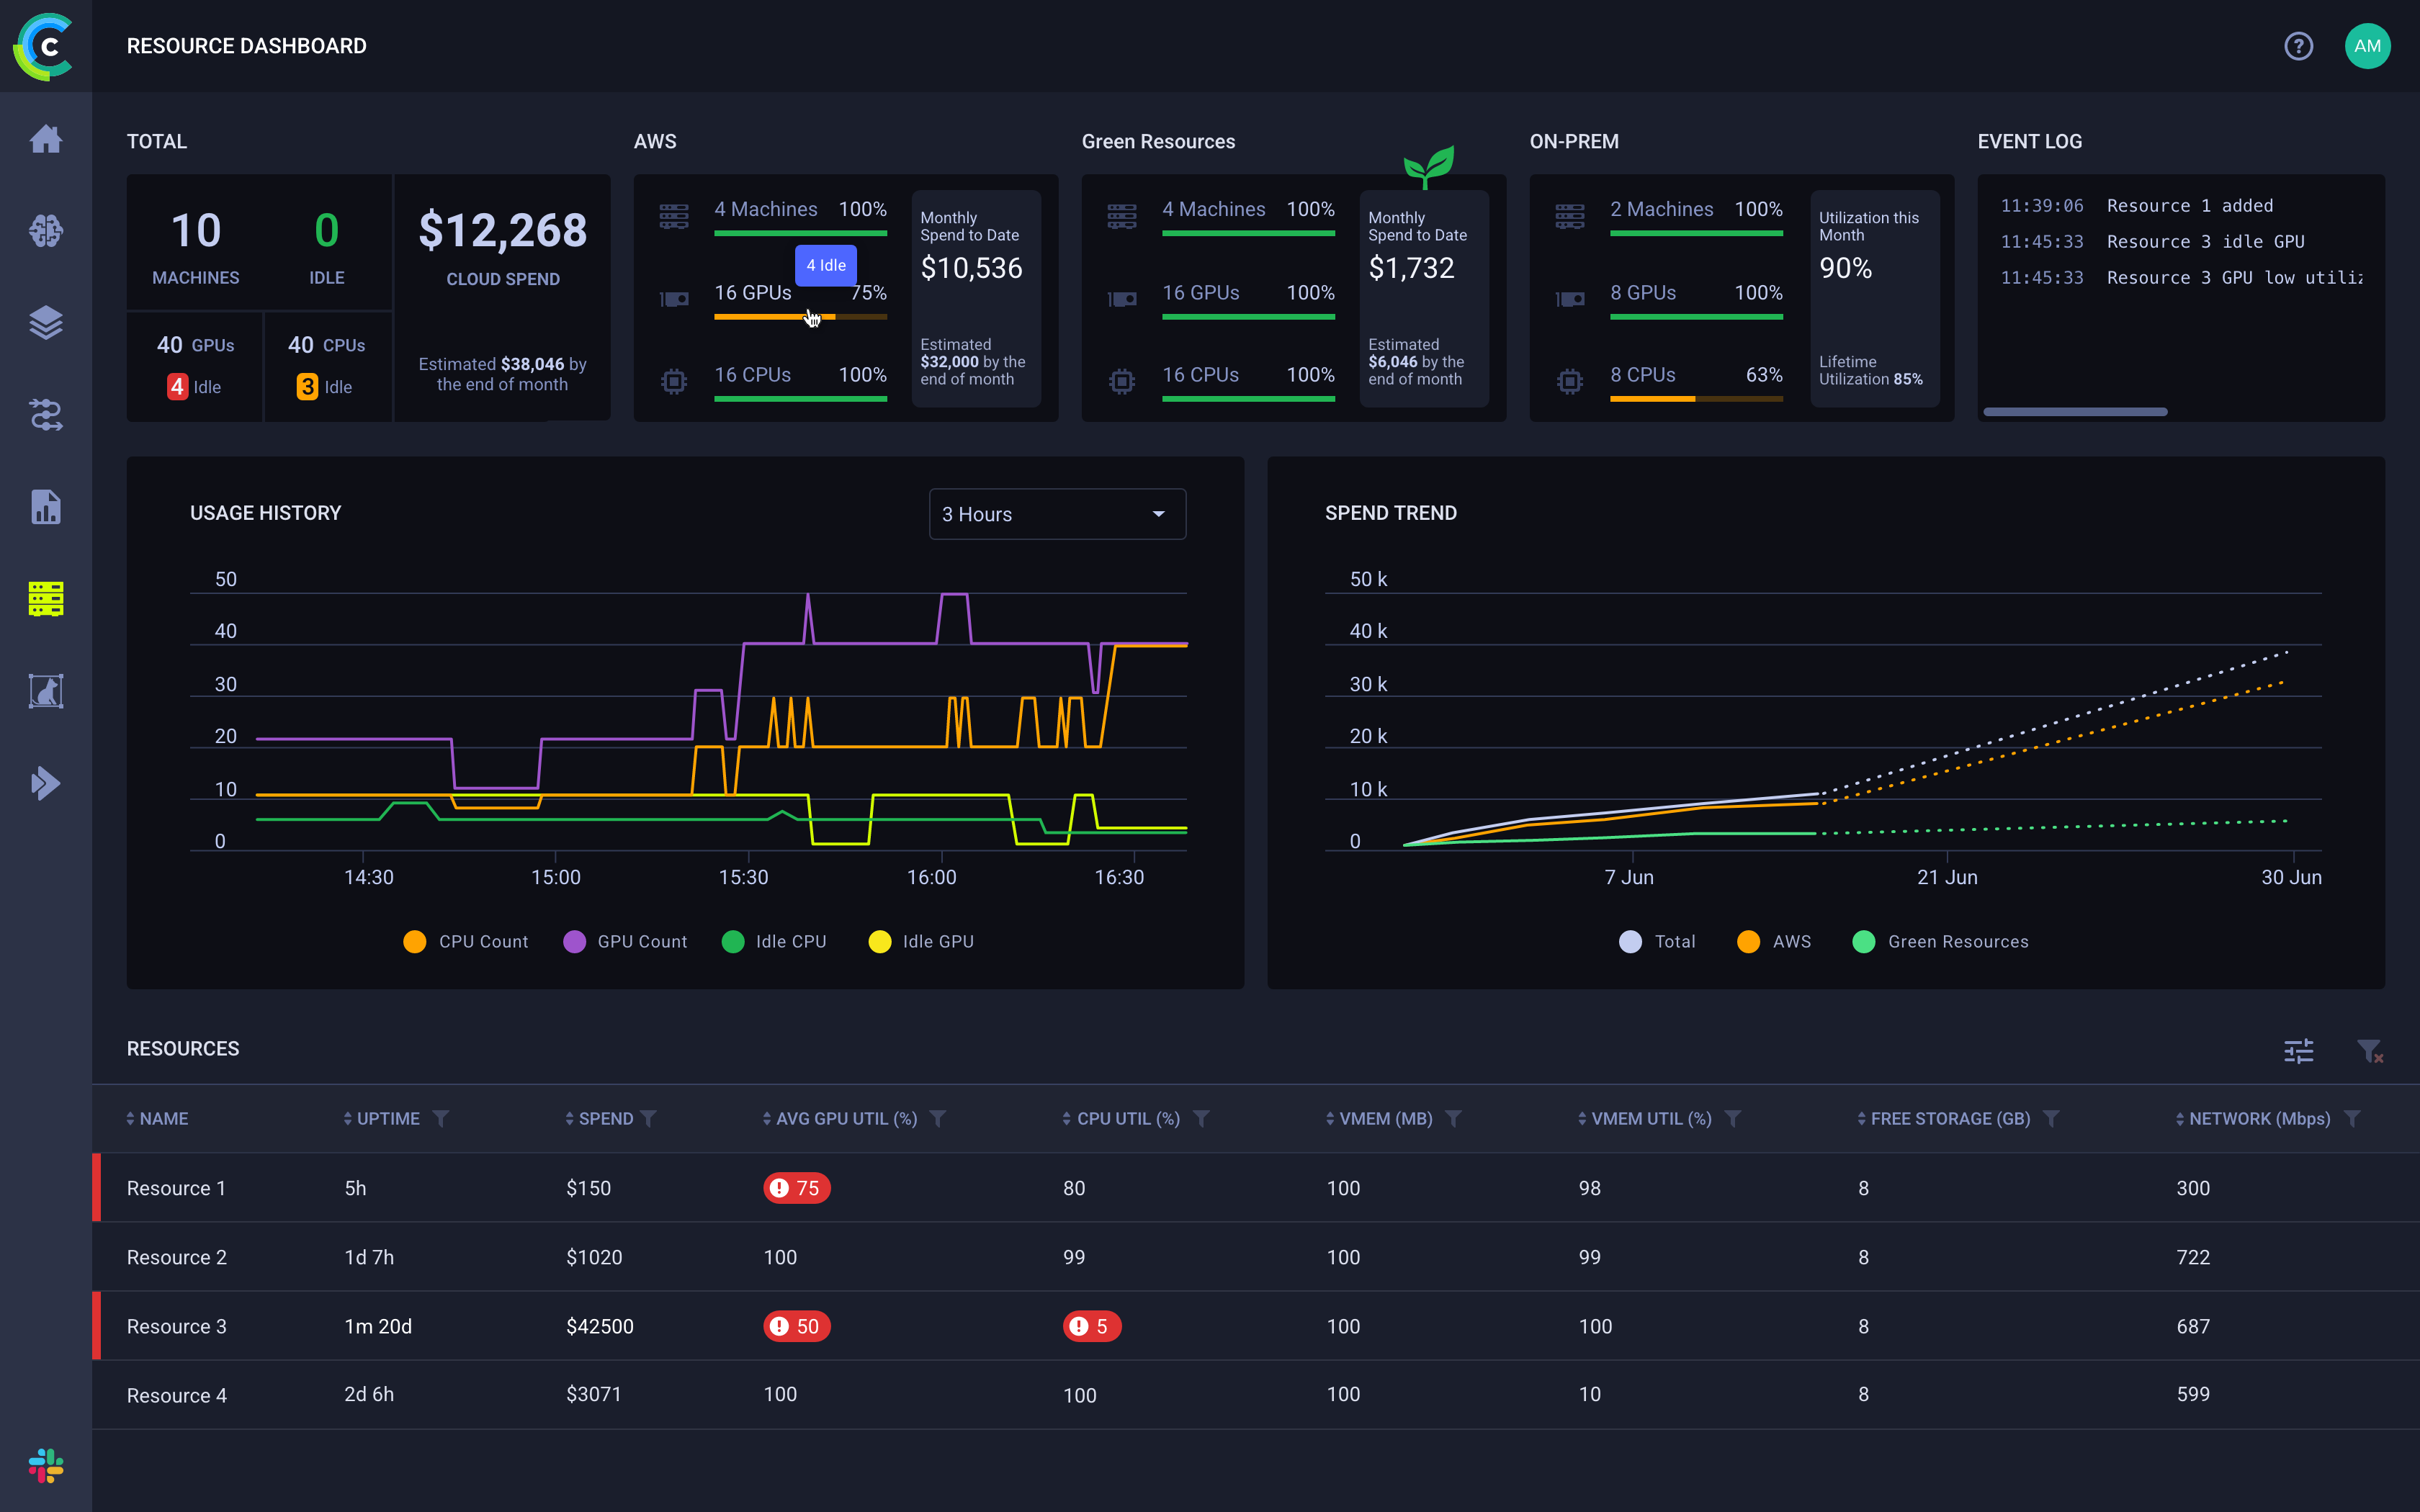Click the Slack icon at sidebar bottom
Viewport: 2420px width, 1512px height.
[x=46, y=1466]
